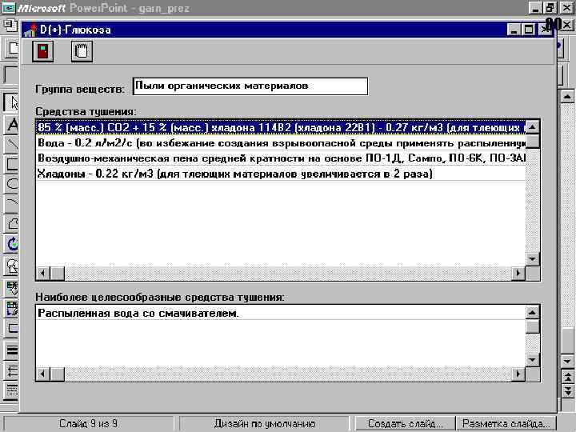Click down arrow of lower list's vertical scrollbar

532,360
